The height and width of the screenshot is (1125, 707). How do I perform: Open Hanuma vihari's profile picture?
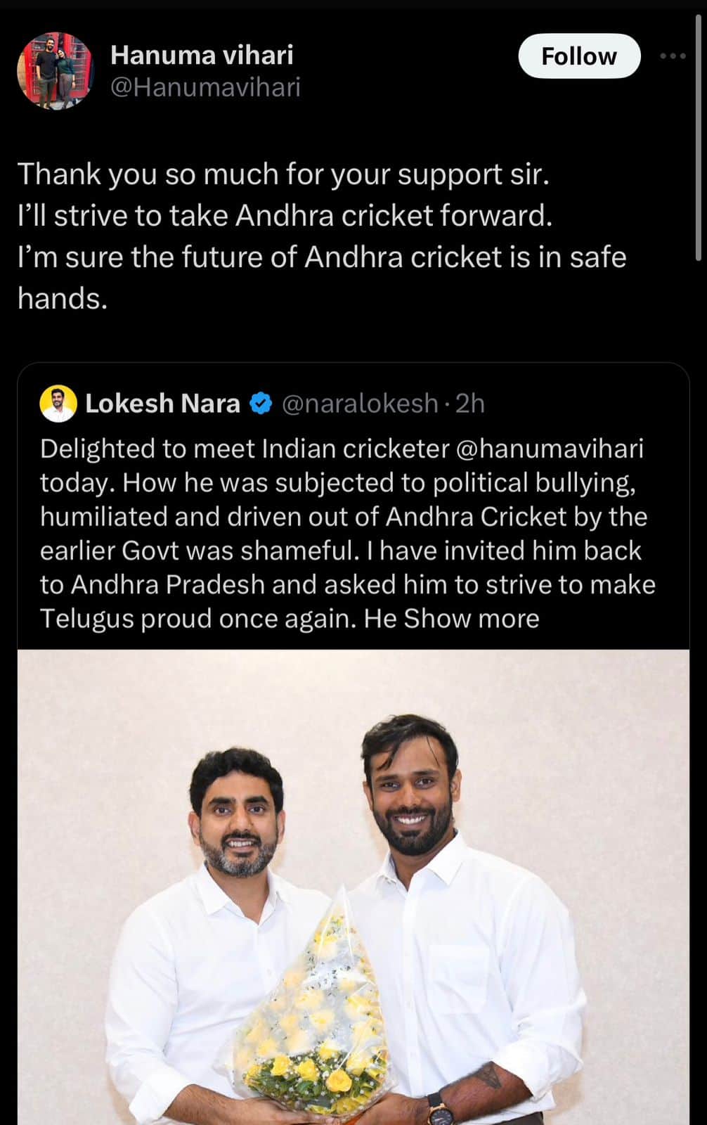click(56, 70)
